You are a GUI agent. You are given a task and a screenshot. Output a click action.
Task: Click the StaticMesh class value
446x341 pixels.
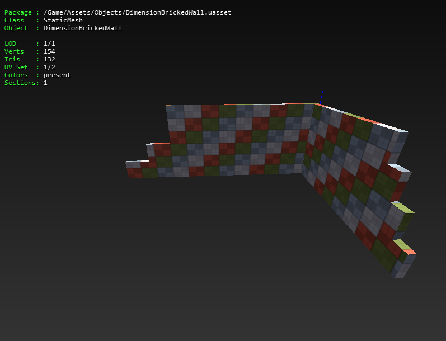[x=63, y=20]
